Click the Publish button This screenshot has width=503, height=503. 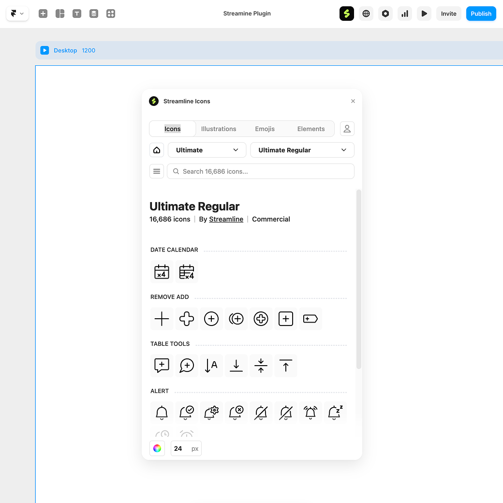coord(481,14)
